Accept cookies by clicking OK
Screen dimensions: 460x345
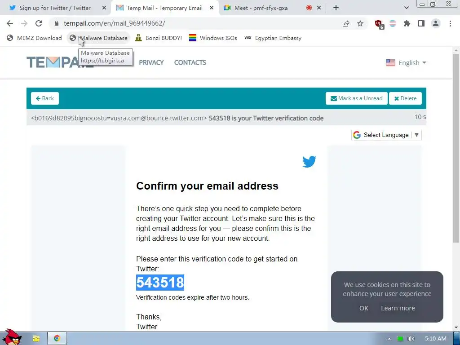click(363, 308)
